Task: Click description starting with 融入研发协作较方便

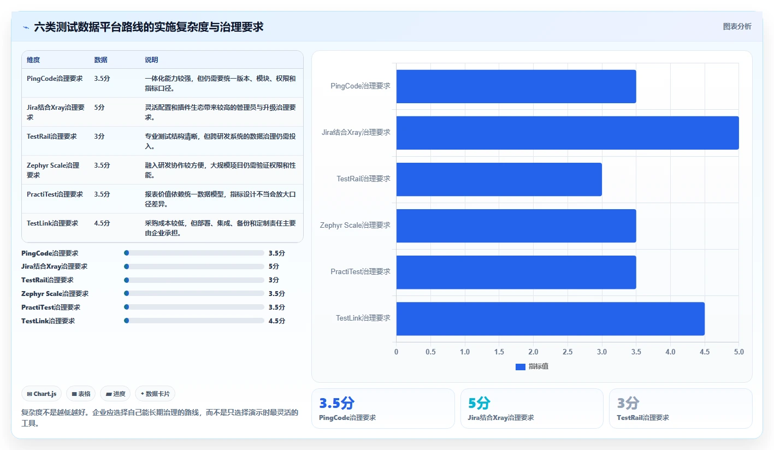Action: click(x=220, y=170)
